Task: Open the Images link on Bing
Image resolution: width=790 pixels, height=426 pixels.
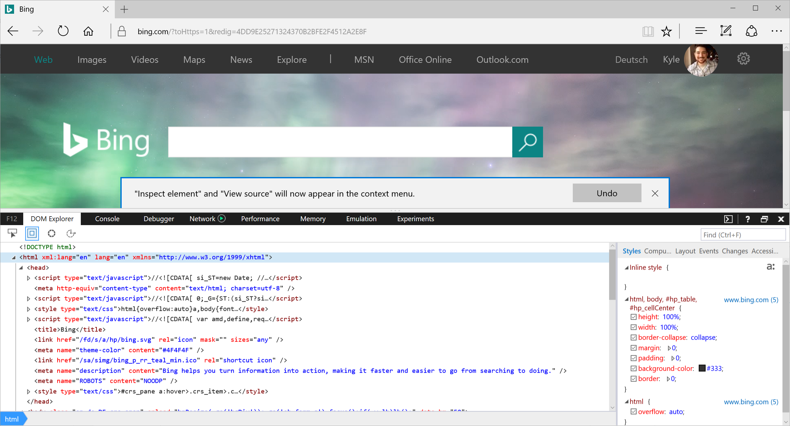Action: (x=92, y=60)
